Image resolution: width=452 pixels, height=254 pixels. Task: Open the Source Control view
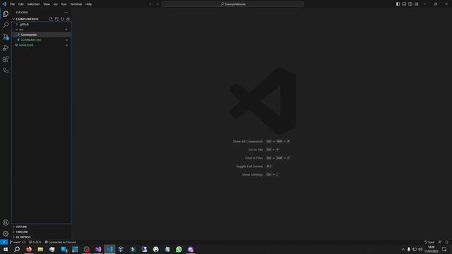(x=6, y=37)
